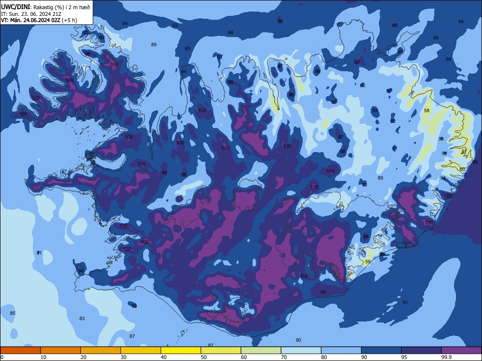Pick the light green 60–70 legend swatch
The height and width of the screenshot is (361, 482).
click(x=261, y=350)
